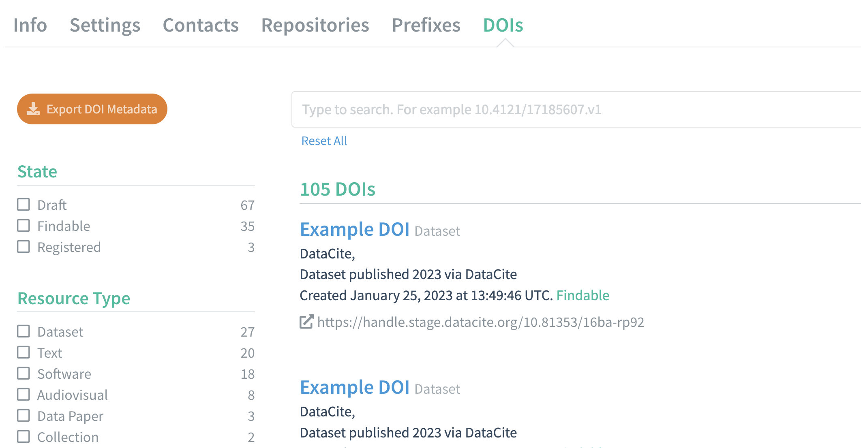The image size is (861, 448).
Task: Focus the DOI search input field
Action: [x=576, y=109]
